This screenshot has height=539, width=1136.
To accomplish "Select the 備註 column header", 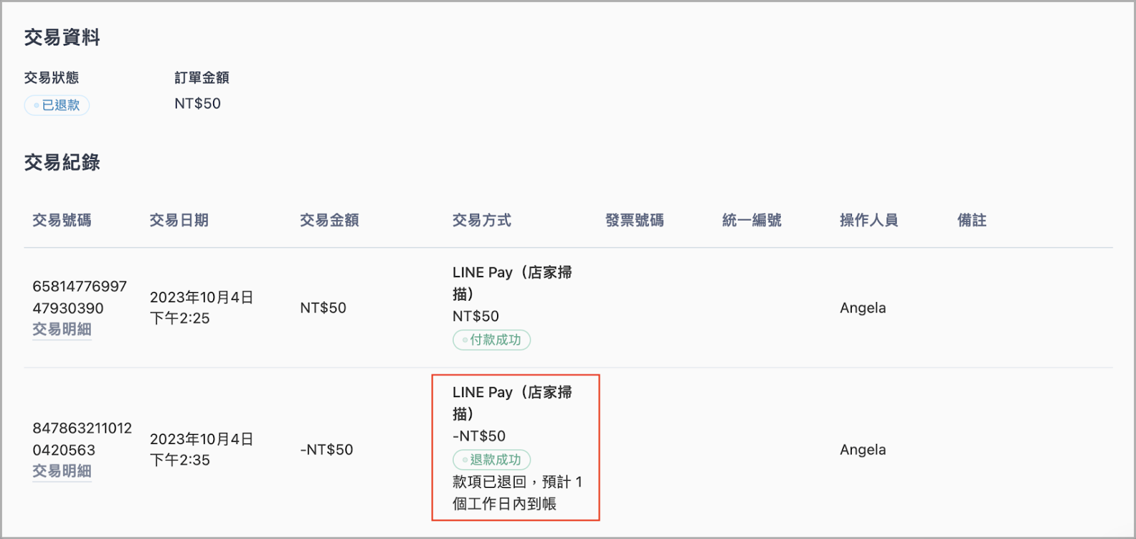I will point(972,221).
